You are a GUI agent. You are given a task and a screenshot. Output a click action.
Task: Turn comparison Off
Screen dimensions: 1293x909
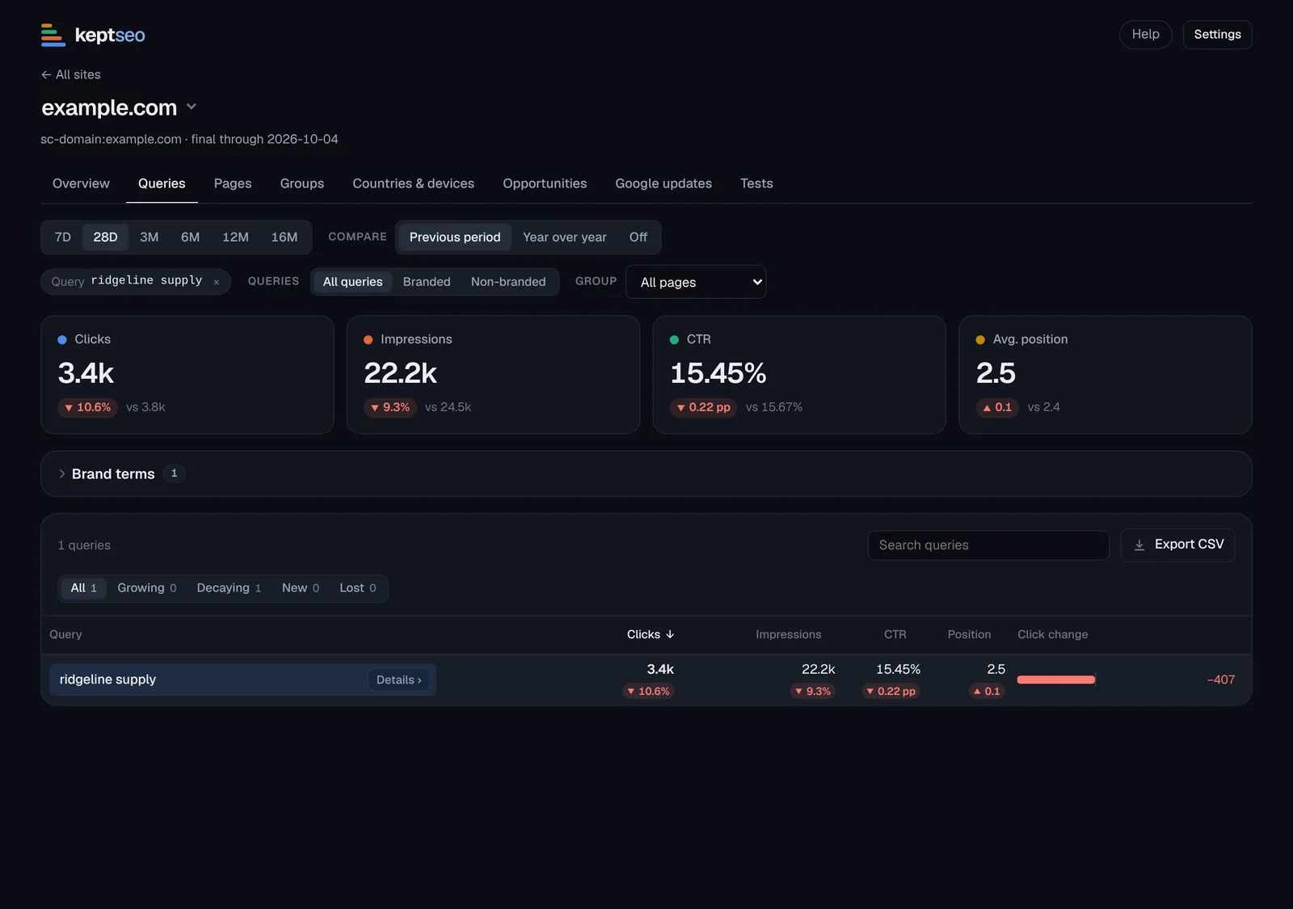(638, 238)
